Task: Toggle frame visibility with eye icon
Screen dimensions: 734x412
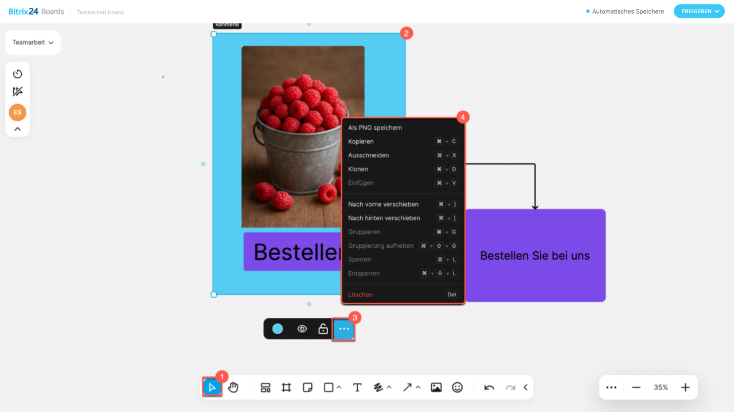Action: click(302, 329)
